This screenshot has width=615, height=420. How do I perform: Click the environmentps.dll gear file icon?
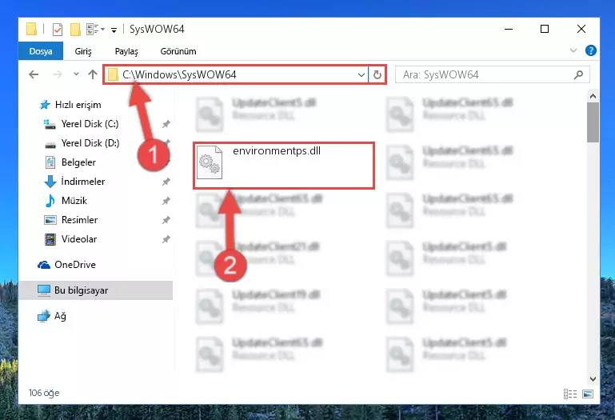(210, 162)
